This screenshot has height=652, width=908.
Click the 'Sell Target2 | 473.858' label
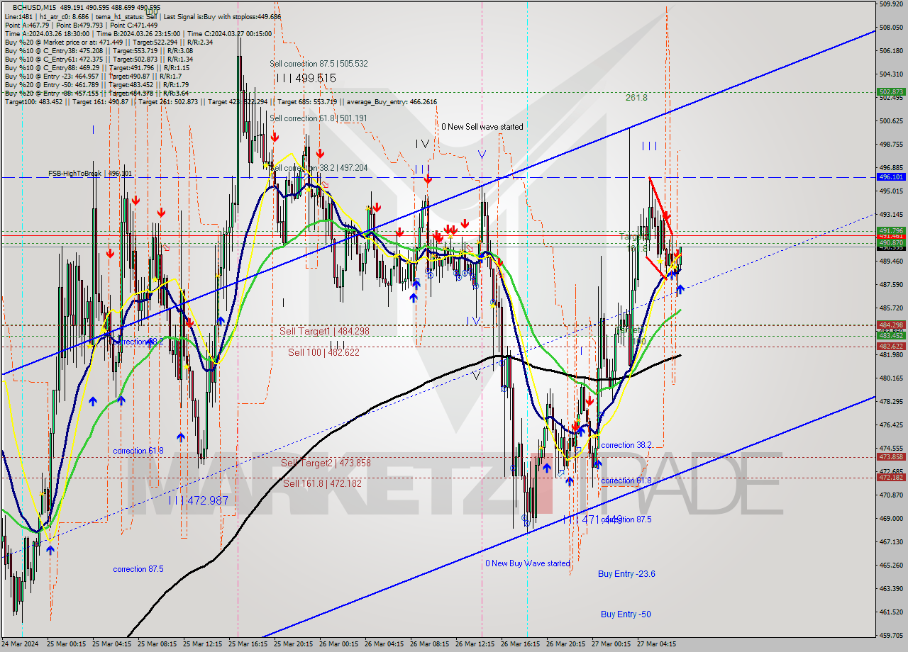coord(326,463)
